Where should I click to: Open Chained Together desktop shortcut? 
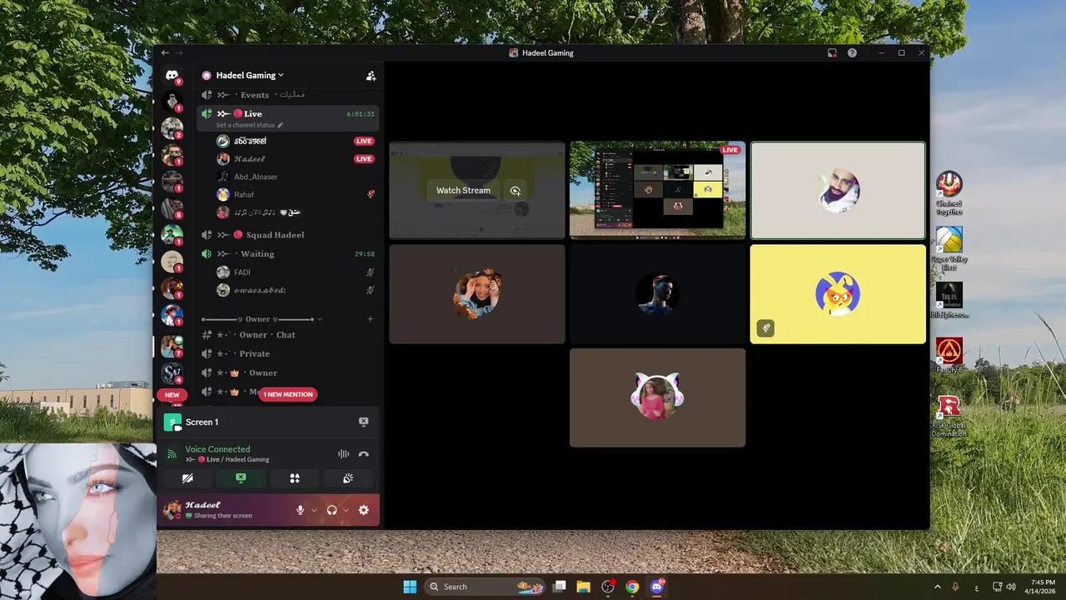coord(949,192)
